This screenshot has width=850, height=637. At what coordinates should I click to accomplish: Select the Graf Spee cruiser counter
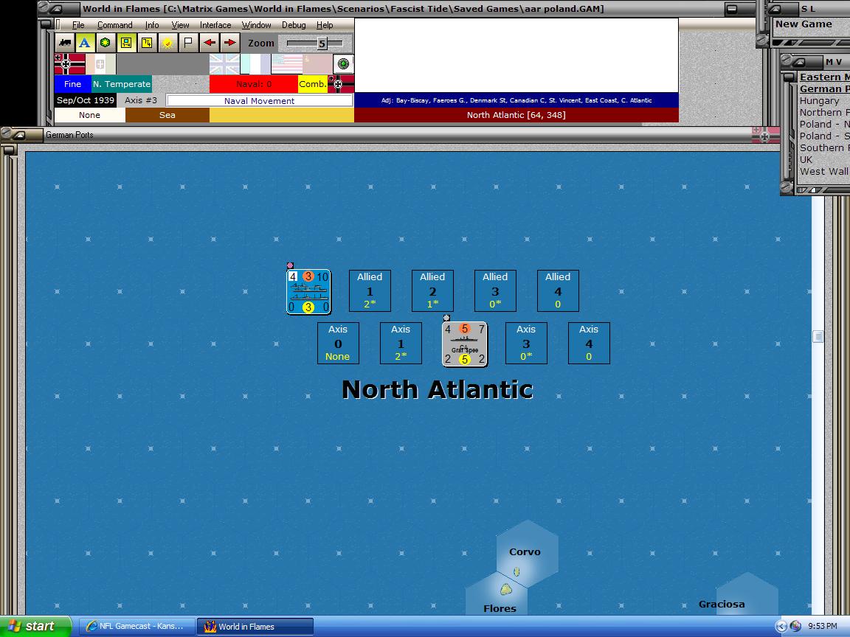pyautogui.click(x=465, y=344)
